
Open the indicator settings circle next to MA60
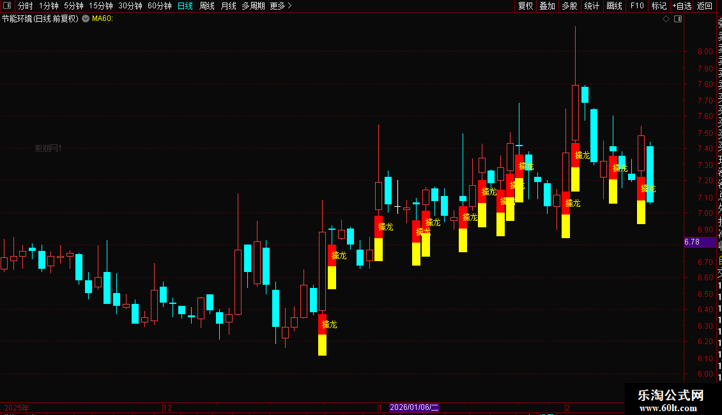click(86, 19)
